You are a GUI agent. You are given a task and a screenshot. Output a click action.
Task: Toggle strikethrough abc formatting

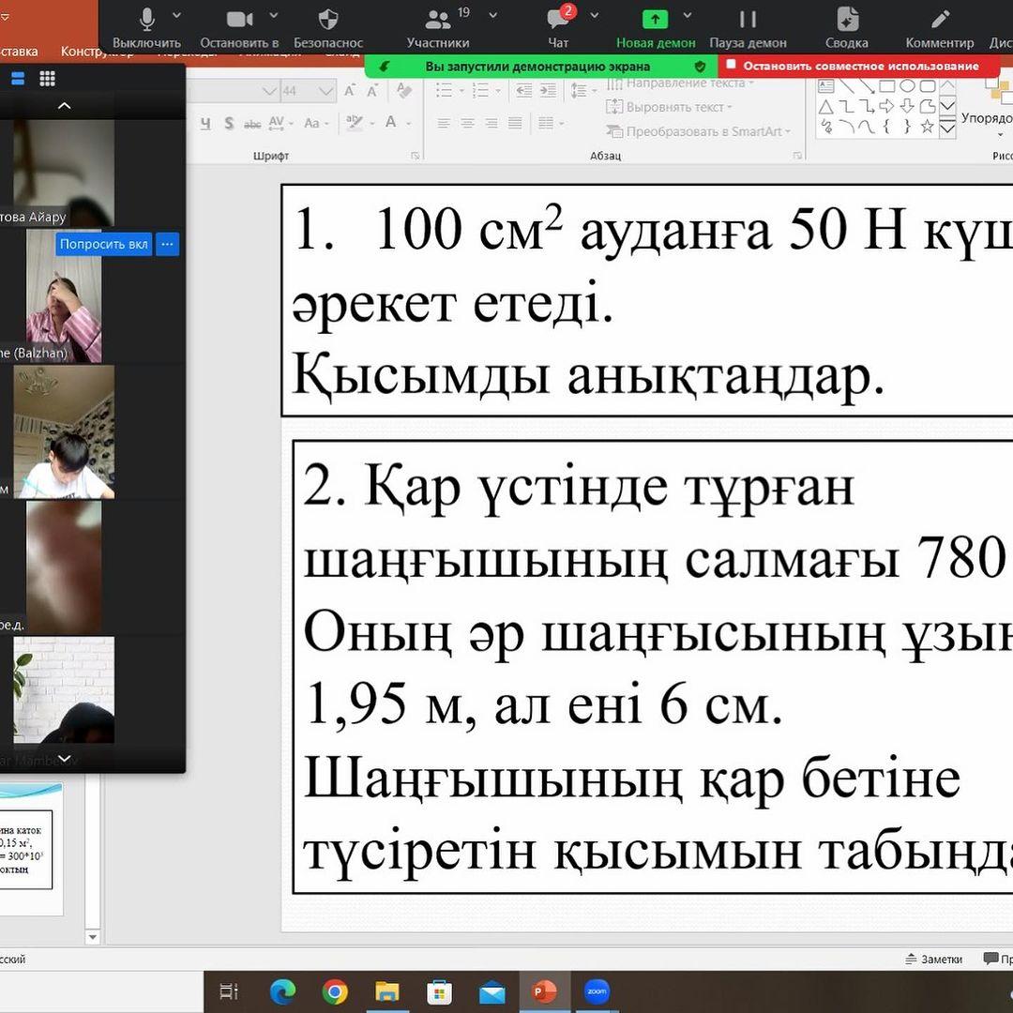[252, 124]
